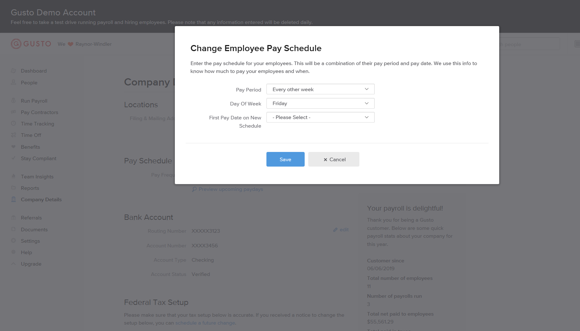Save the new pay schedule
The height and width of the screenshot is (331, 580).
point(285,159)
